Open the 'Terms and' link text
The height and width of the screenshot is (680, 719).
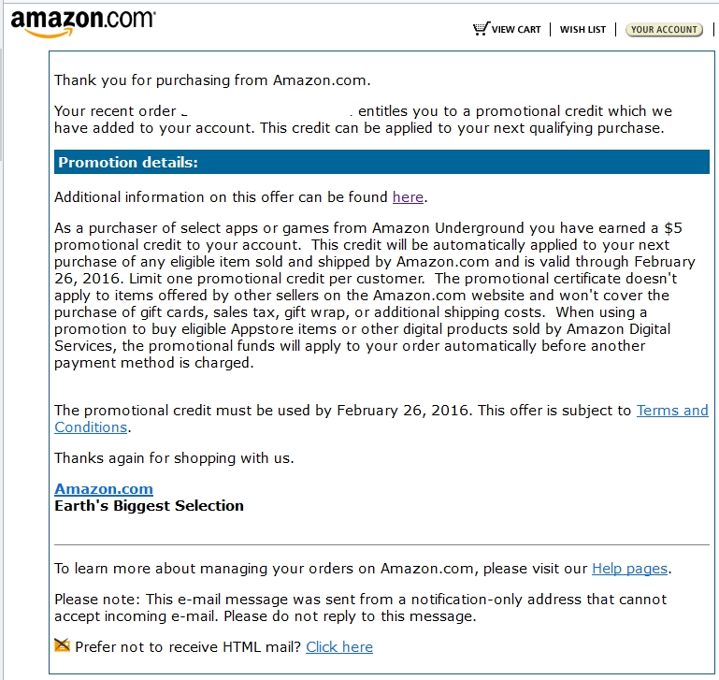pos(672,411)
